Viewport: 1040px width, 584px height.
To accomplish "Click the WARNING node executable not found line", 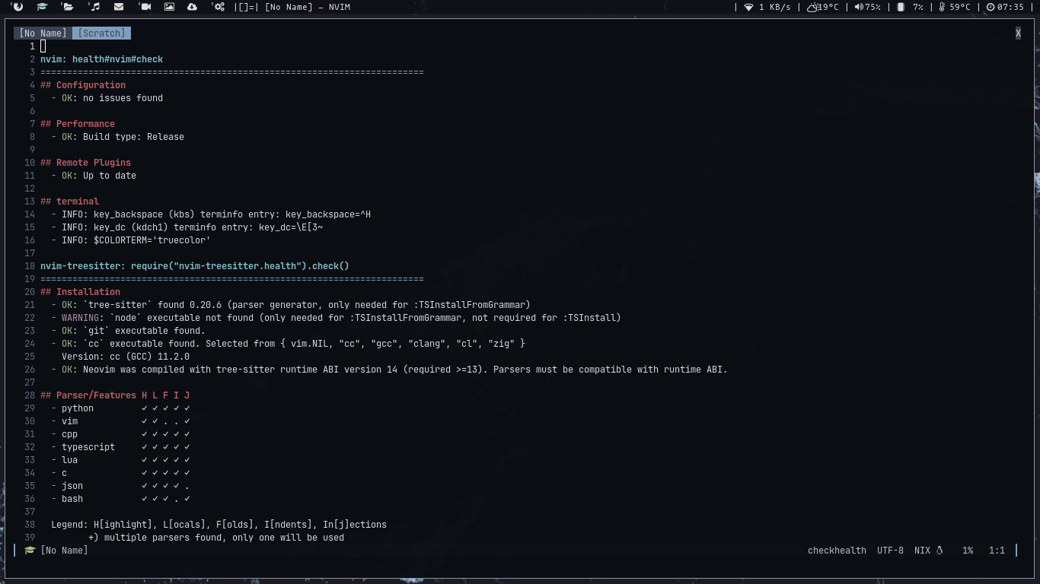I will pyautogui.click(x=336, y=318).
